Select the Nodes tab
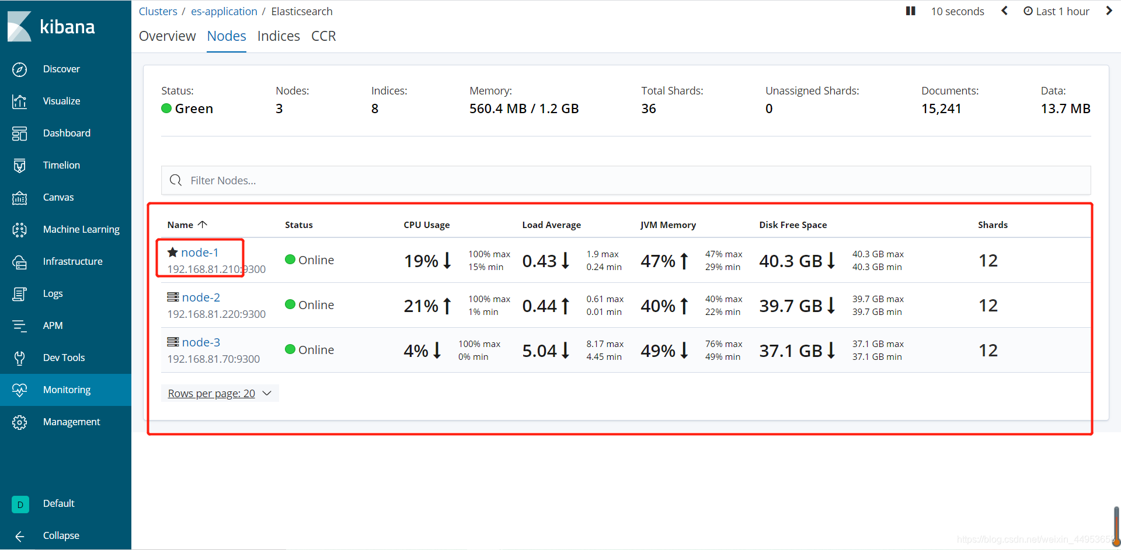The height and width of the screenshot is (550, 1121). [227, 36]
